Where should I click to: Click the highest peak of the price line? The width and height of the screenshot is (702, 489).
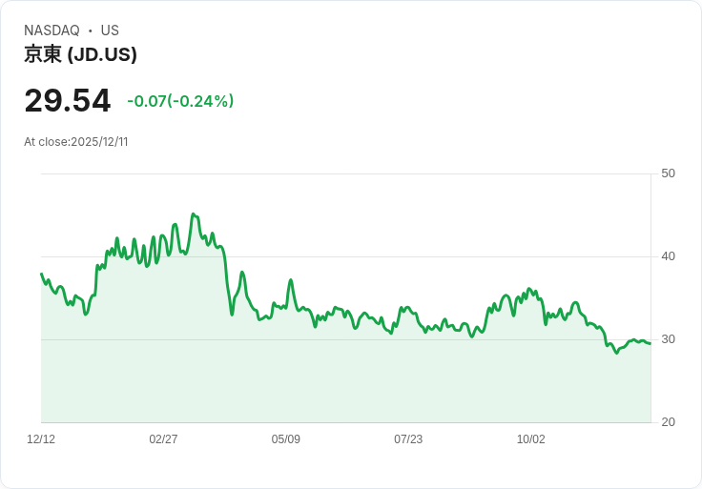point(193,214)
